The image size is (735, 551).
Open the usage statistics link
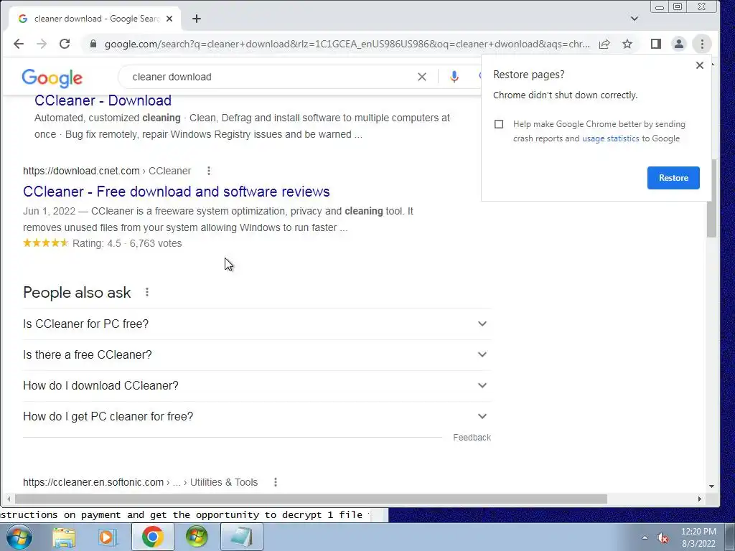tap(610, 138)
